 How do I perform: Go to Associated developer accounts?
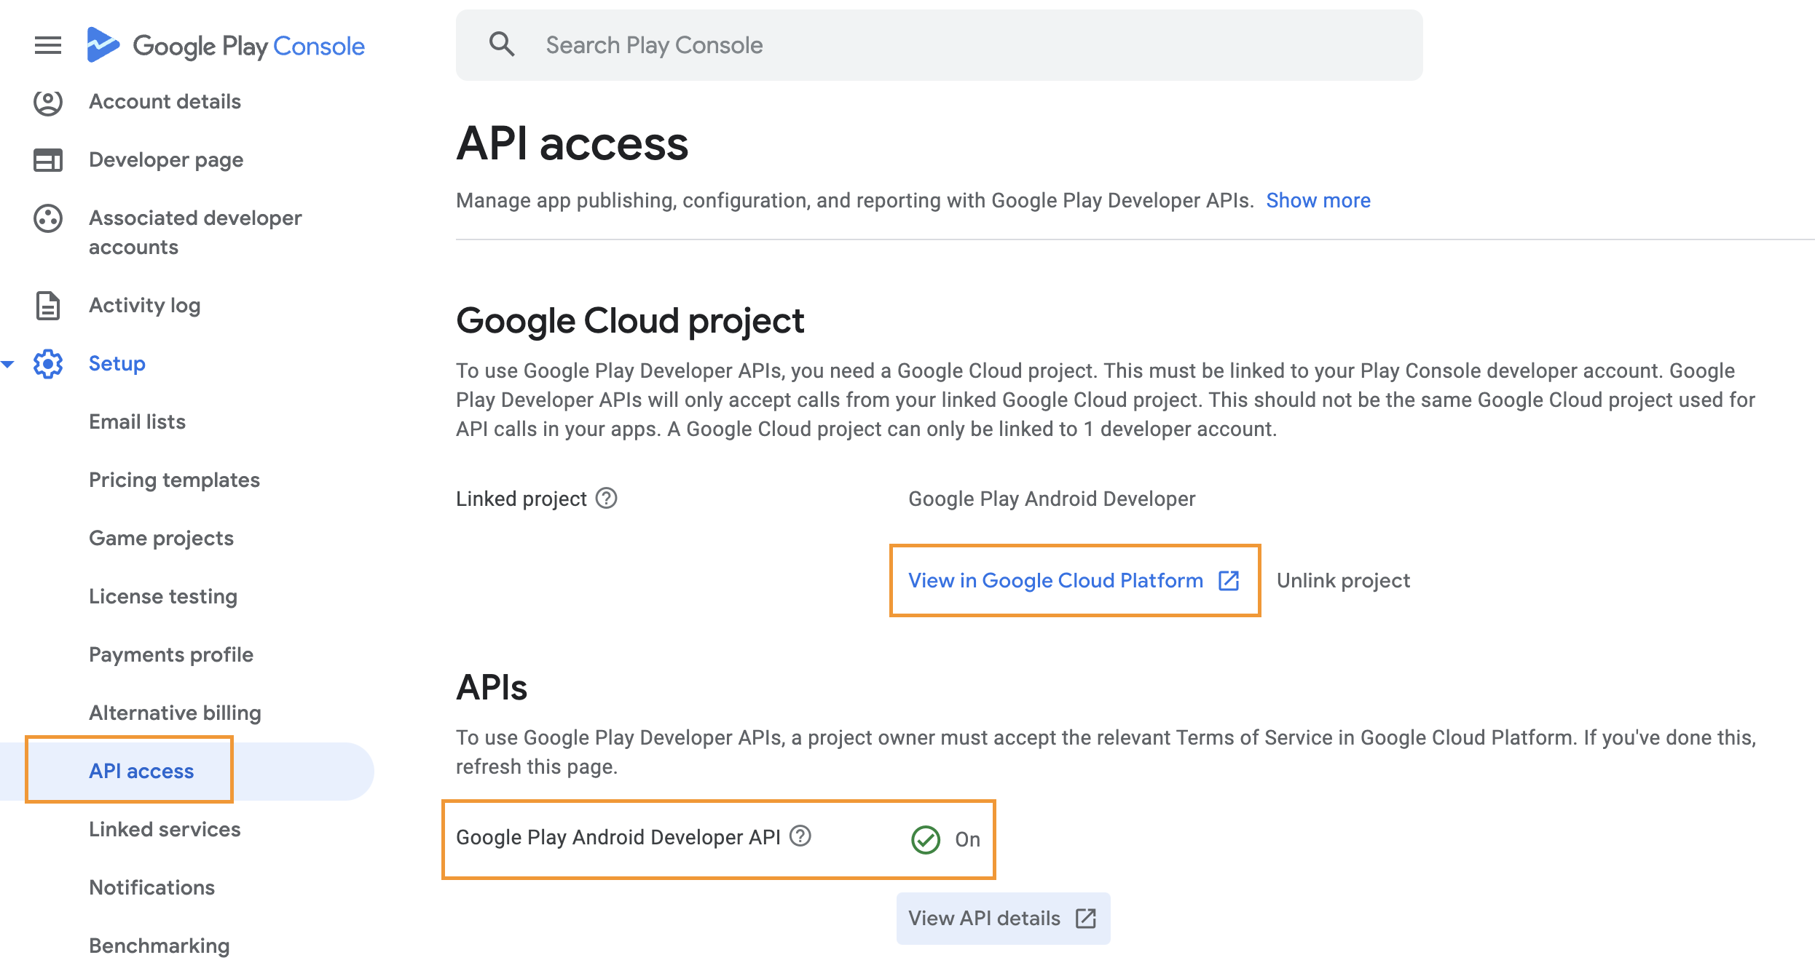195,233
